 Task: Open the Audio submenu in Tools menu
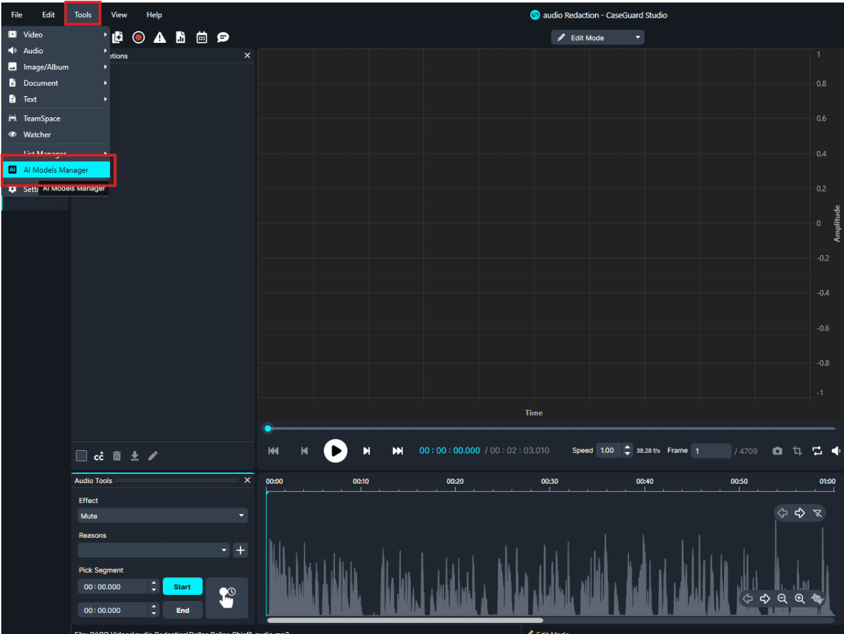(x=34, y=51)
